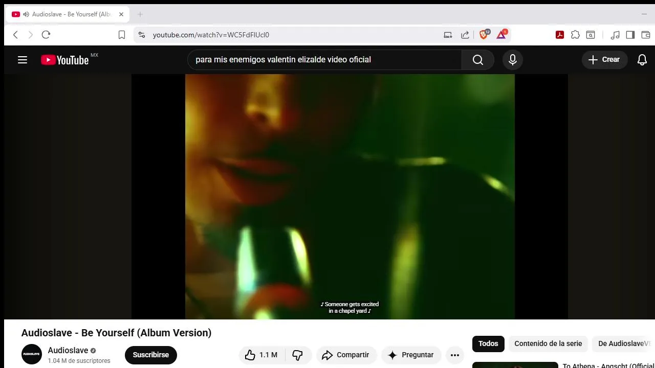Open the Adobe Acrobat extension
Viewport: 655px width, 368px height.
[560, 35]
